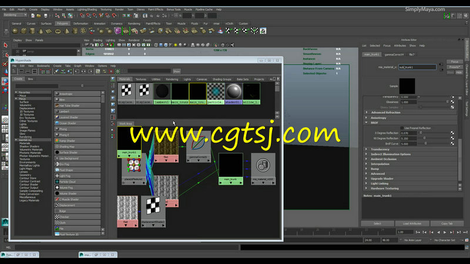Create an Ocean Shader node

tap(78, 123)
